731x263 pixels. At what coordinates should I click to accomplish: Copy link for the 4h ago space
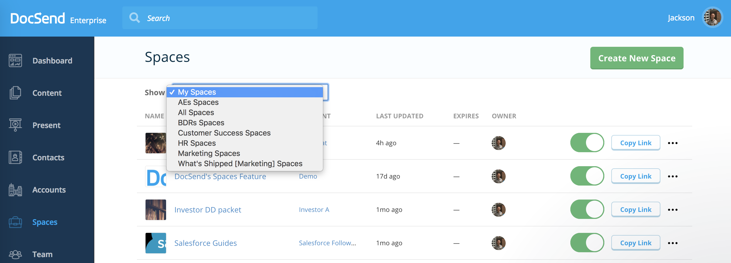(x=635, y=143)
